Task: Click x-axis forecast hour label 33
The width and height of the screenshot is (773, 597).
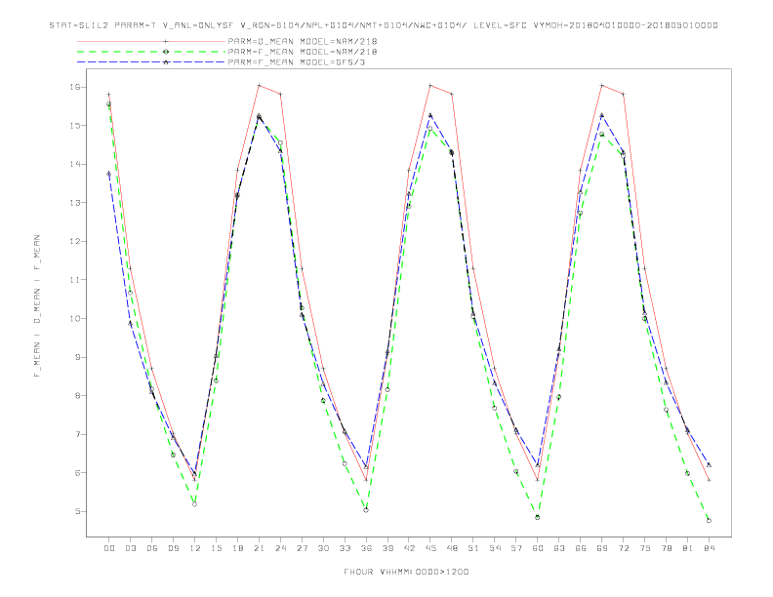Action: [346, 548]
